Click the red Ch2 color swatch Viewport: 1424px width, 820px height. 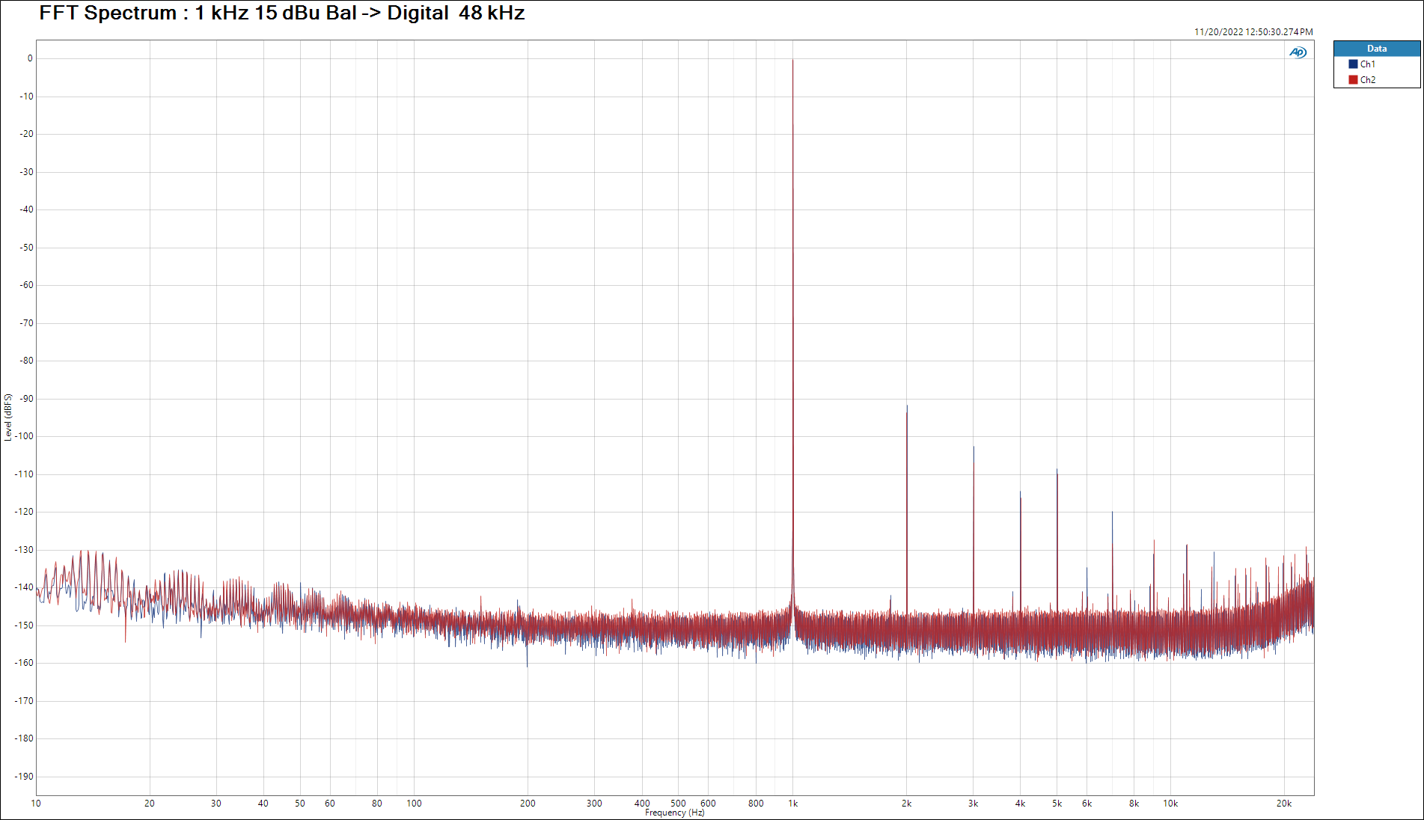click(1353, 80)
